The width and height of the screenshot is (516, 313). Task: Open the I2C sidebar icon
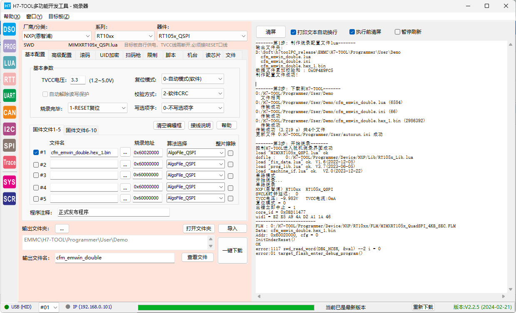[x=10, y=129]
